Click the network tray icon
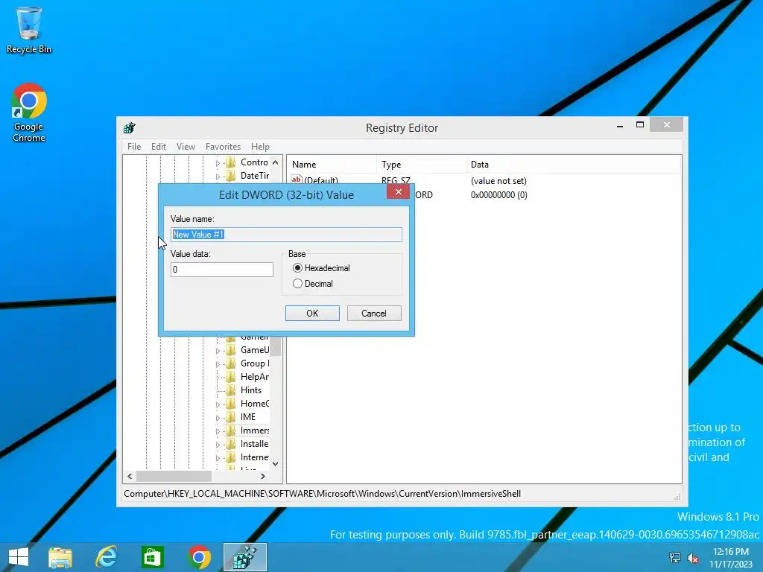 (x=675, y=558)
